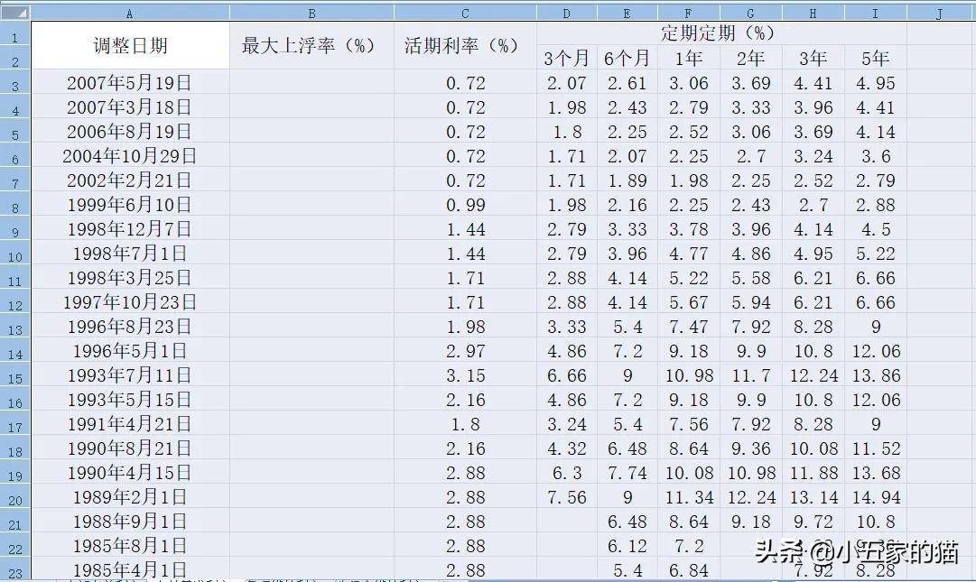Select column E header

pos(627,13)
